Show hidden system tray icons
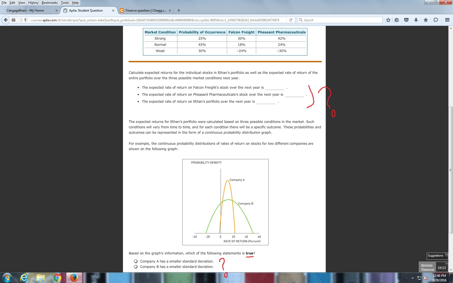Screen dimensions: 453x283 (x=413, y=278)
